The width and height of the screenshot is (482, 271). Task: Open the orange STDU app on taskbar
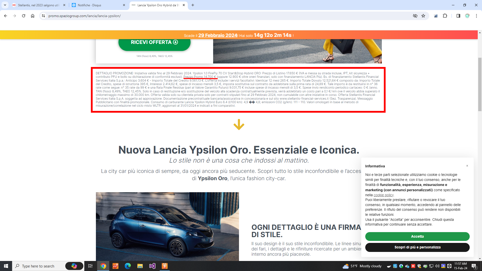[x=115, y=266]
